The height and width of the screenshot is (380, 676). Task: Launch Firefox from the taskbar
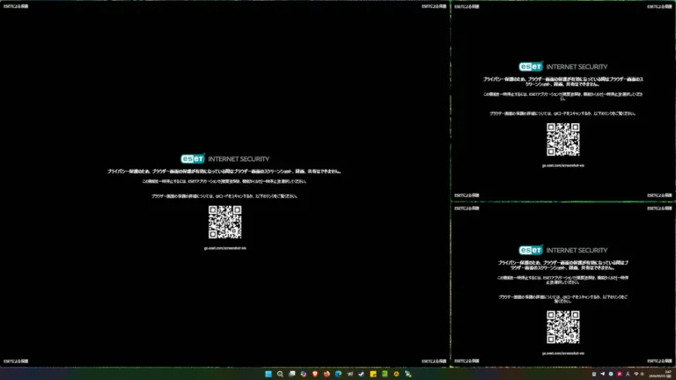coord(327,374)
